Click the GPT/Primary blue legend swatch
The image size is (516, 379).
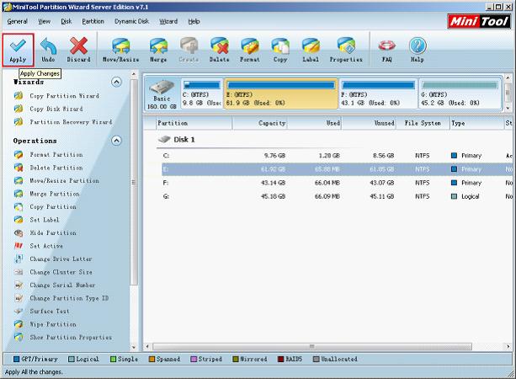click(x=17, y=360)
